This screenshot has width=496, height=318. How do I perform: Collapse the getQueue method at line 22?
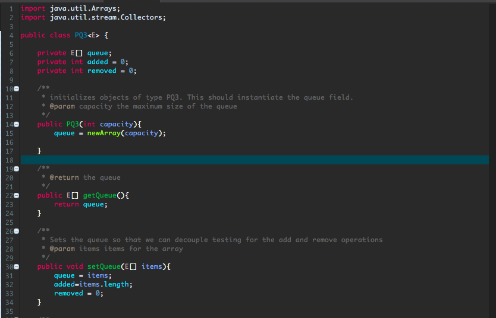17,196
